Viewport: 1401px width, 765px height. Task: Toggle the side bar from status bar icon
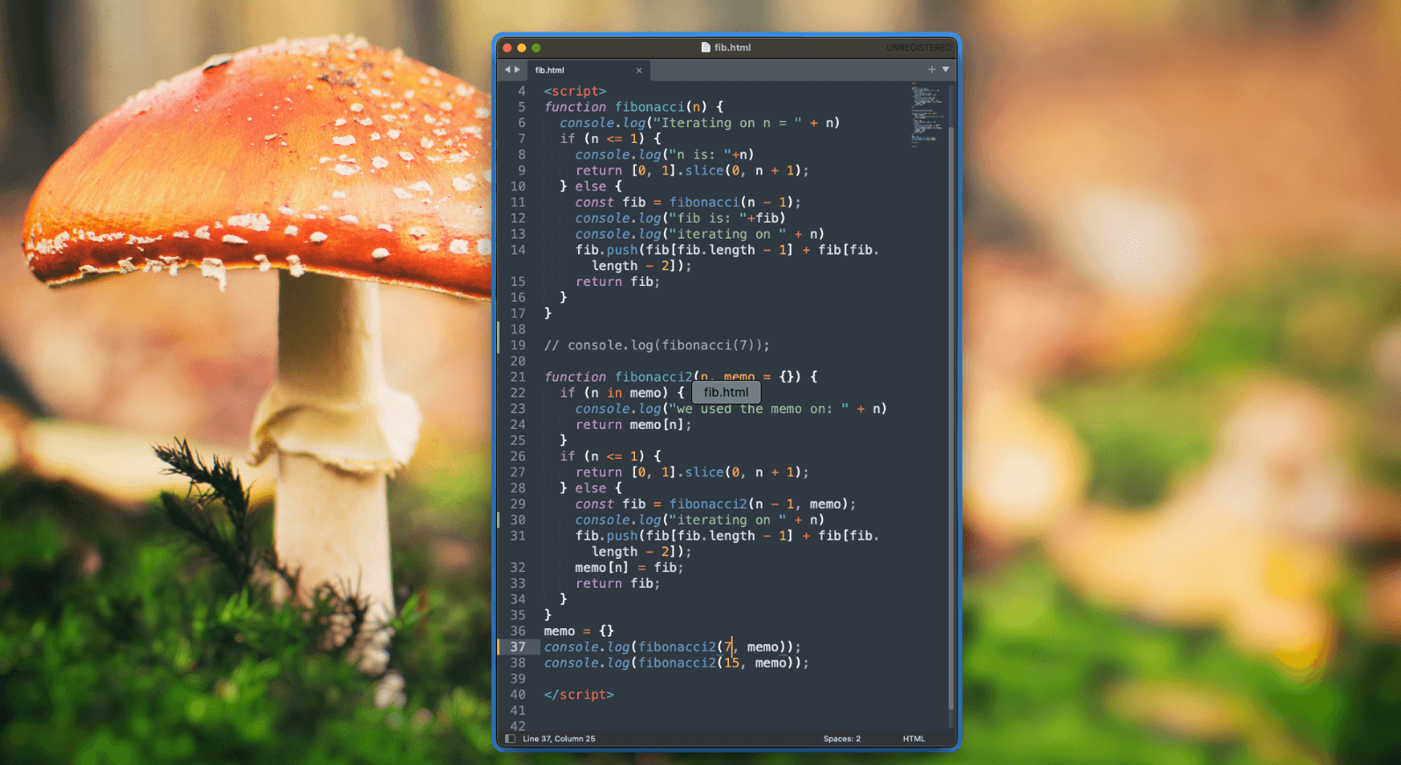point(510,739)
